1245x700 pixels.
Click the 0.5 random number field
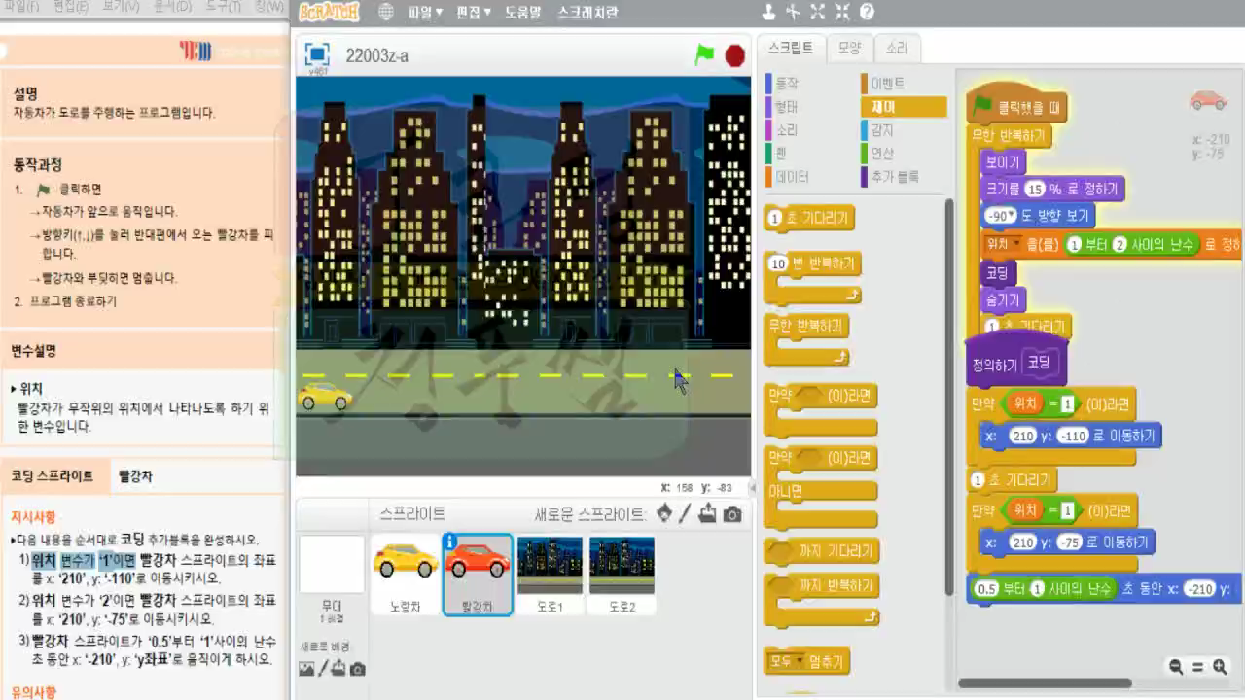(986, 589)
